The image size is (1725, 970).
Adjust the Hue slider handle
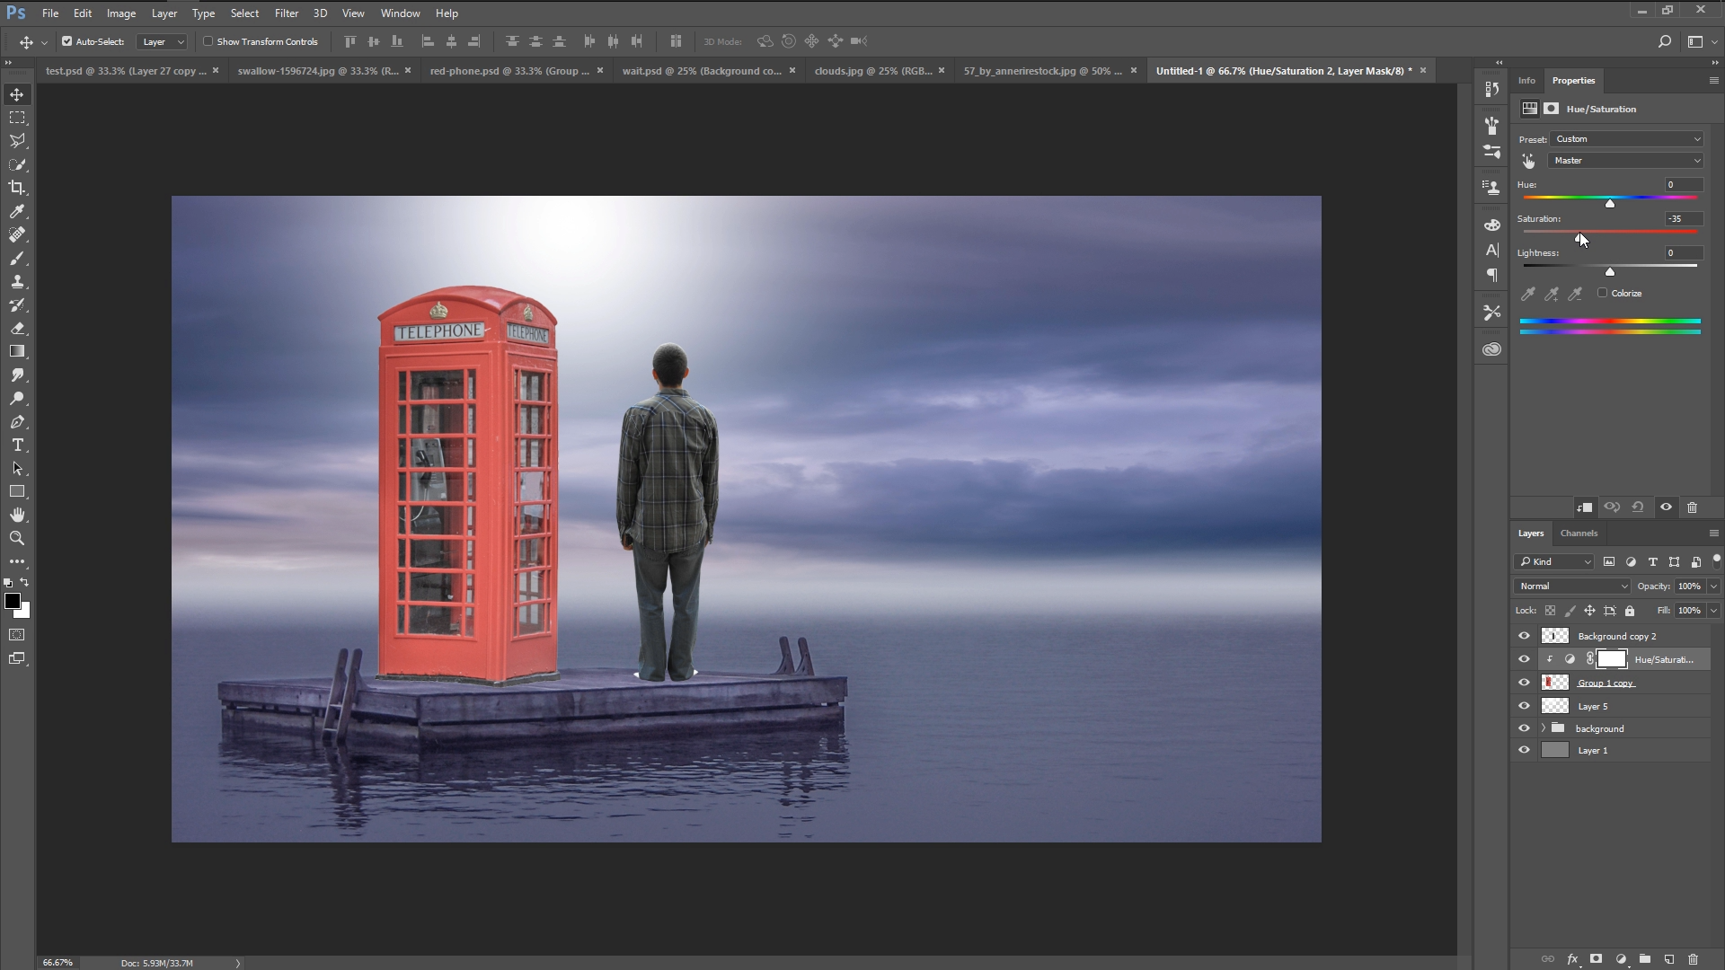[x=1610, y=204]
